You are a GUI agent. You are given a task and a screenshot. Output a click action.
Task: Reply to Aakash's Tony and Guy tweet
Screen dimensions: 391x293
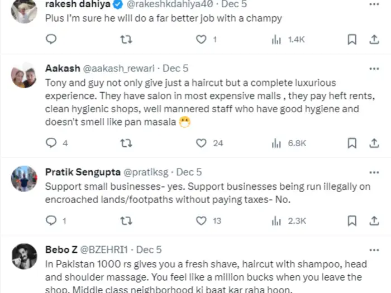click(x=51, y=143)
